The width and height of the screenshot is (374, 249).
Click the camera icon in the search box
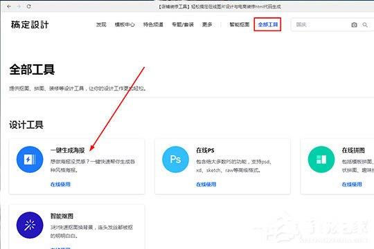354,25
